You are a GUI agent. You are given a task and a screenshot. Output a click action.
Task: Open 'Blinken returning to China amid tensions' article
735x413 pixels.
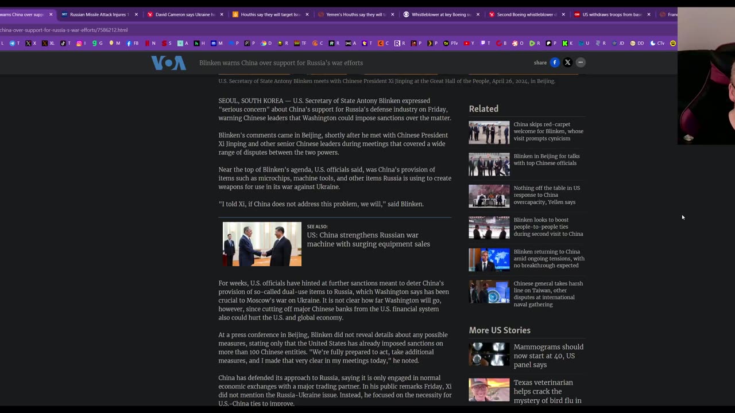click(x=549, y=258)
